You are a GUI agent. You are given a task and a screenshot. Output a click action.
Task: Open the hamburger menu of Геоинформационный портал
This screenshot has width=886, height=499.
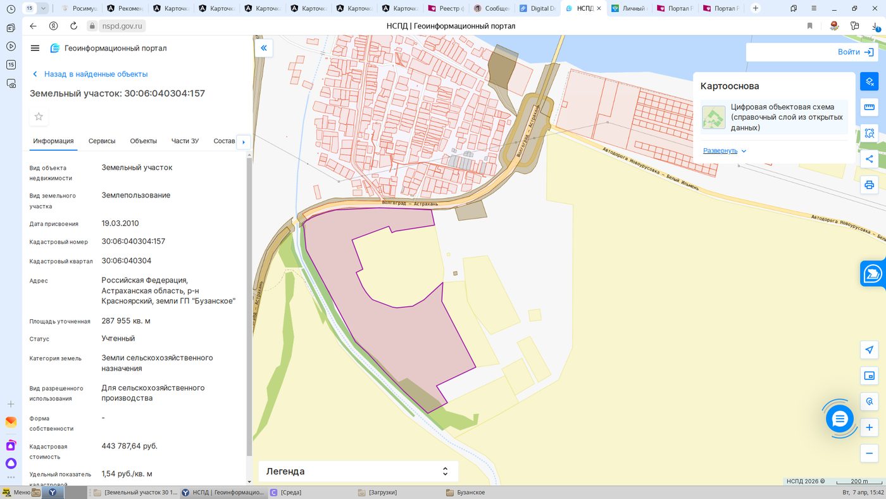pos(35,48)
